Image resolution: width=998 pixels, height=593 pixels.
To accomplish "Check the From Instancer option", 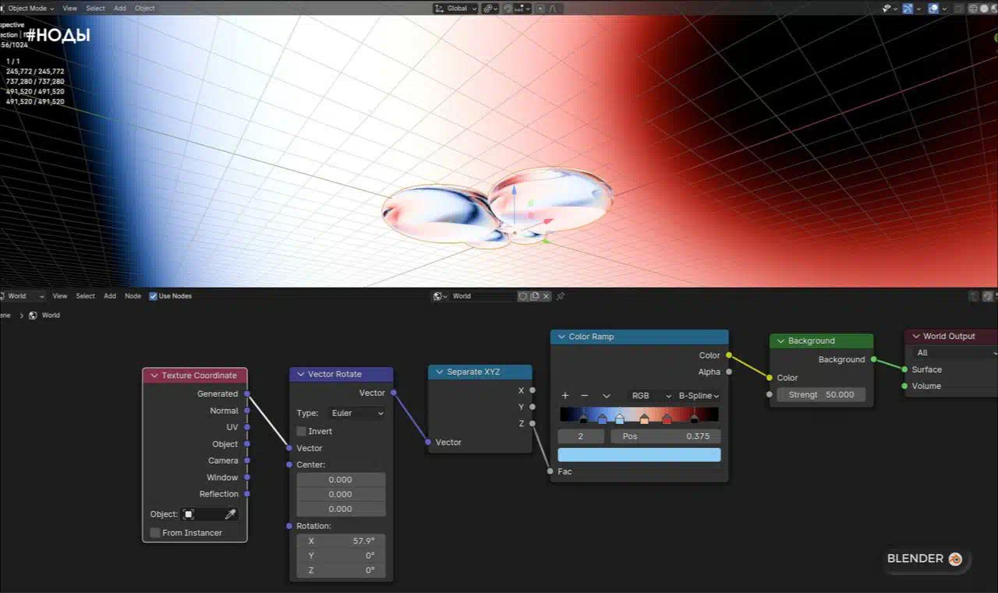I will pos(155,533).
